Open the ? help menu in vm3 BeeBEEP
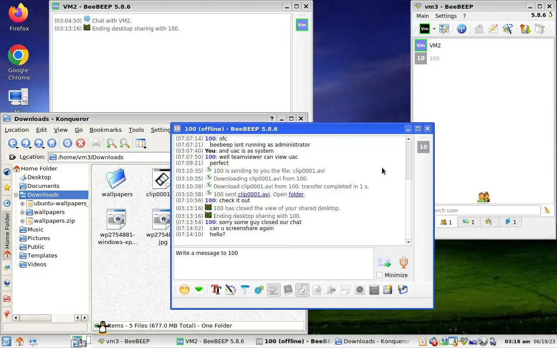 point(464,16)
